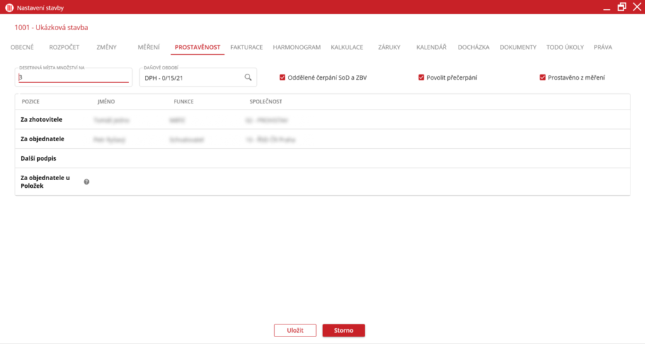This screenshot has width=645, height=344.
Task: Go to the Rozpočet tab
Action: coord(64,47)
